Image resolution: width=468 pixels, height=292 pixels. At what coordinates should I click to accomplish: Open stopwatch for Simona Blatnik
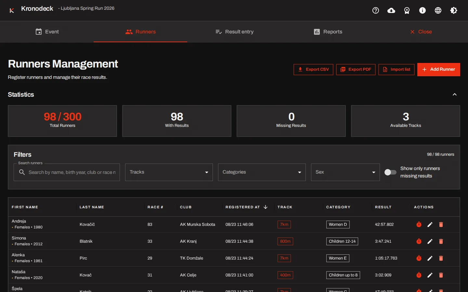(419, 241)
